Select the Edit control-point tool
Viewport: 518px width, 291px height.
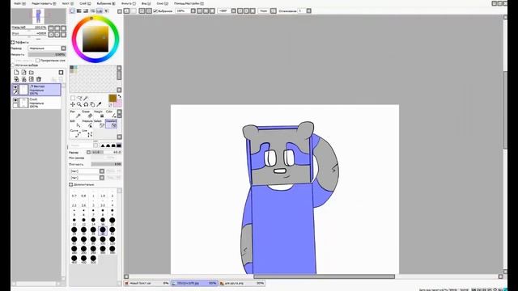[74, 124]
